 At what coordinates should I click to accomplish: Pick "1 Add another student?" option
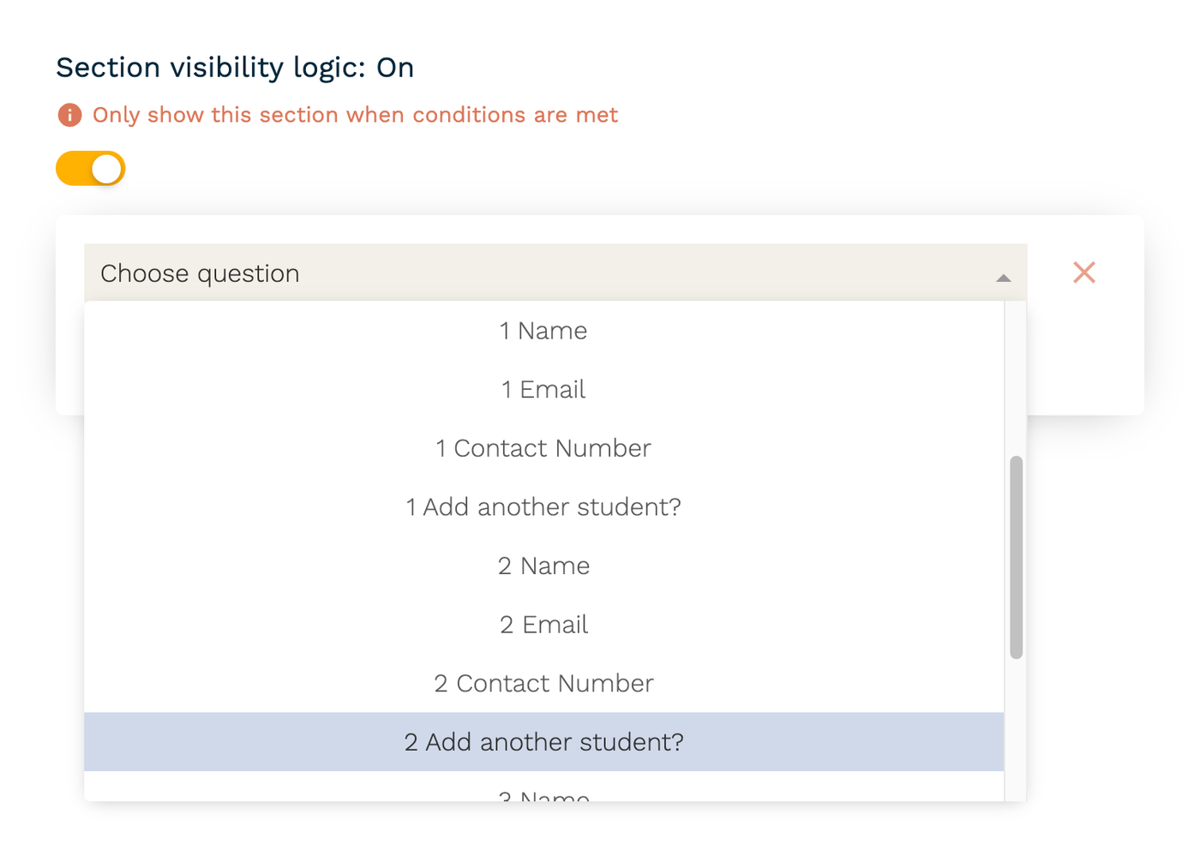click(543, 507)
